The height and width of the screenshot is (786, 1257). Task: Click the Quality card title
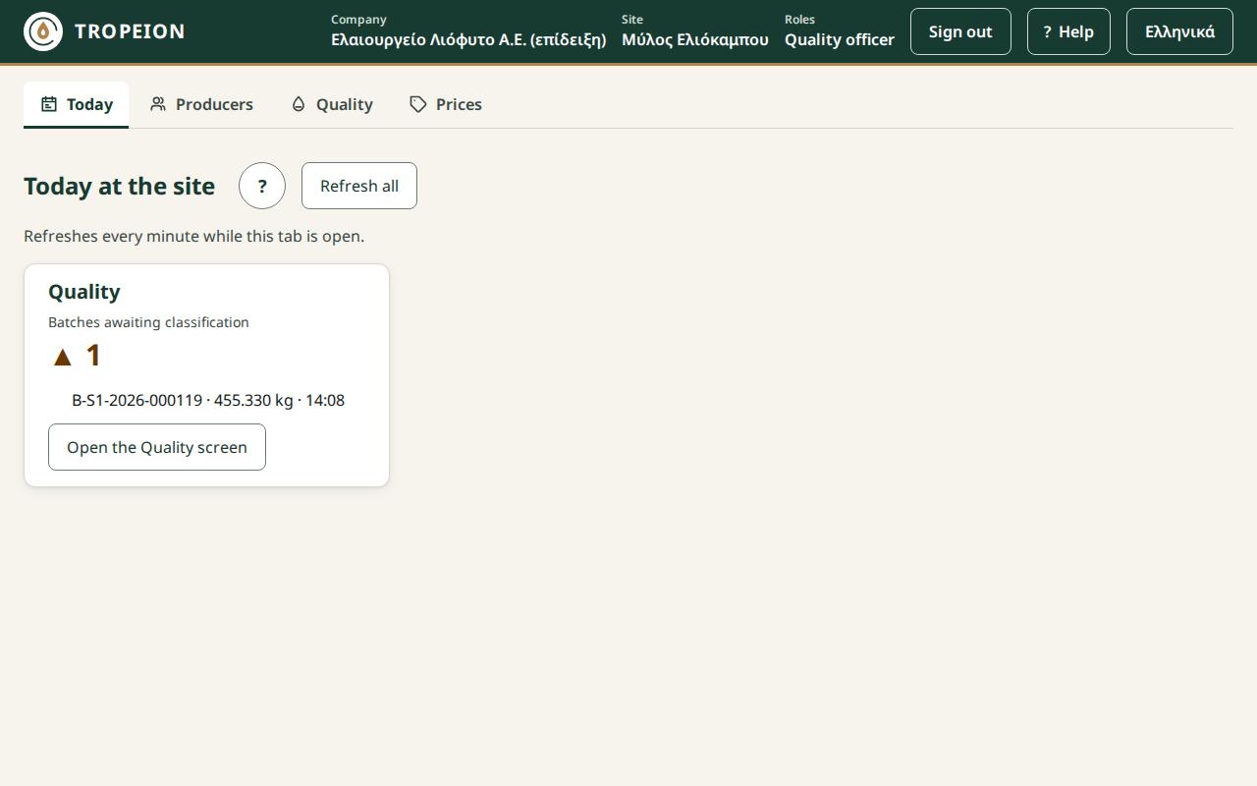click(84, 292)
